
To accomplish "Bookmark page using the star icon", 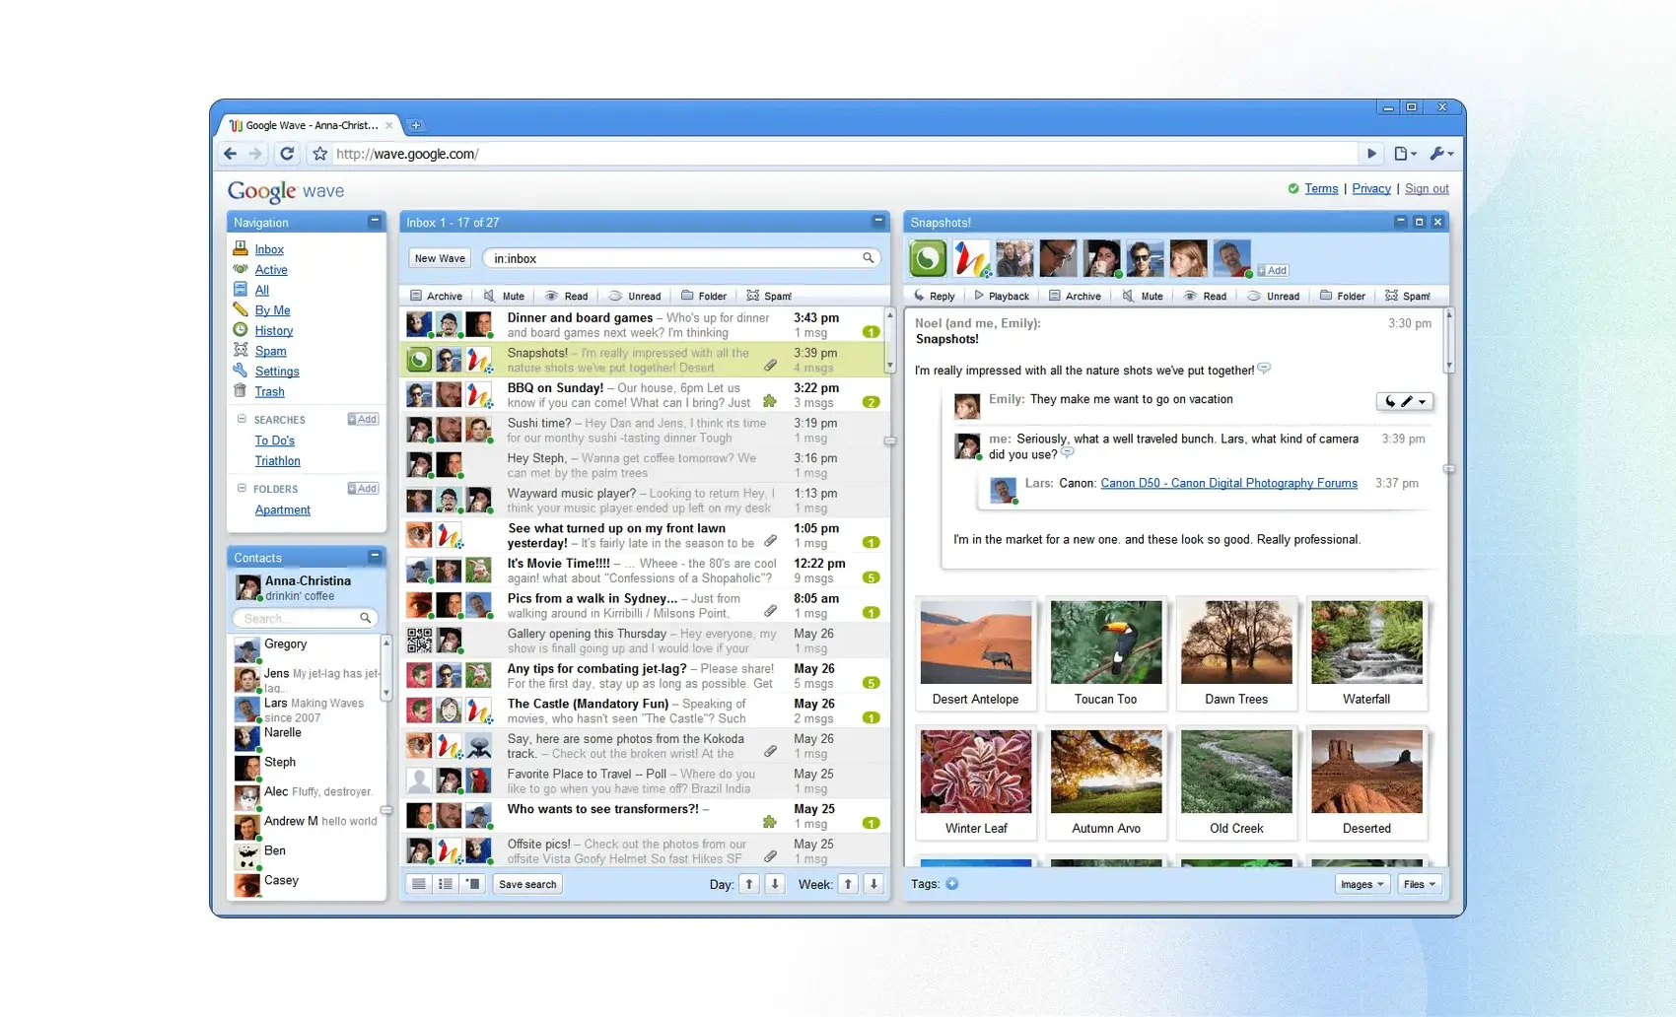I will coord(320,154).
